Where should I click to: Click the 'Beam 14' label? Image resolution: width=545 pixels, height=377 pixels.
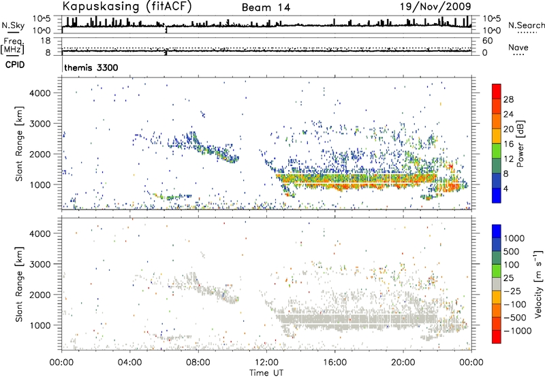266,7
